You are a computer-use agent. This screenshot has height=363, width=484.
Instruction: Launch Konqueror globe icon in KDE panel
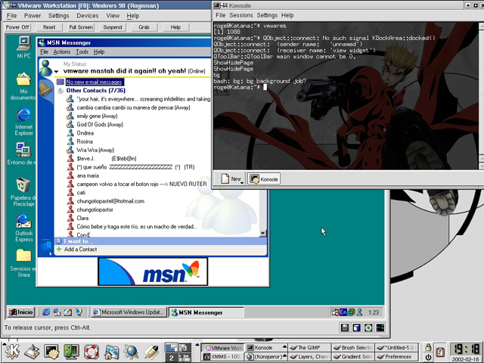[x=131, y=352]
